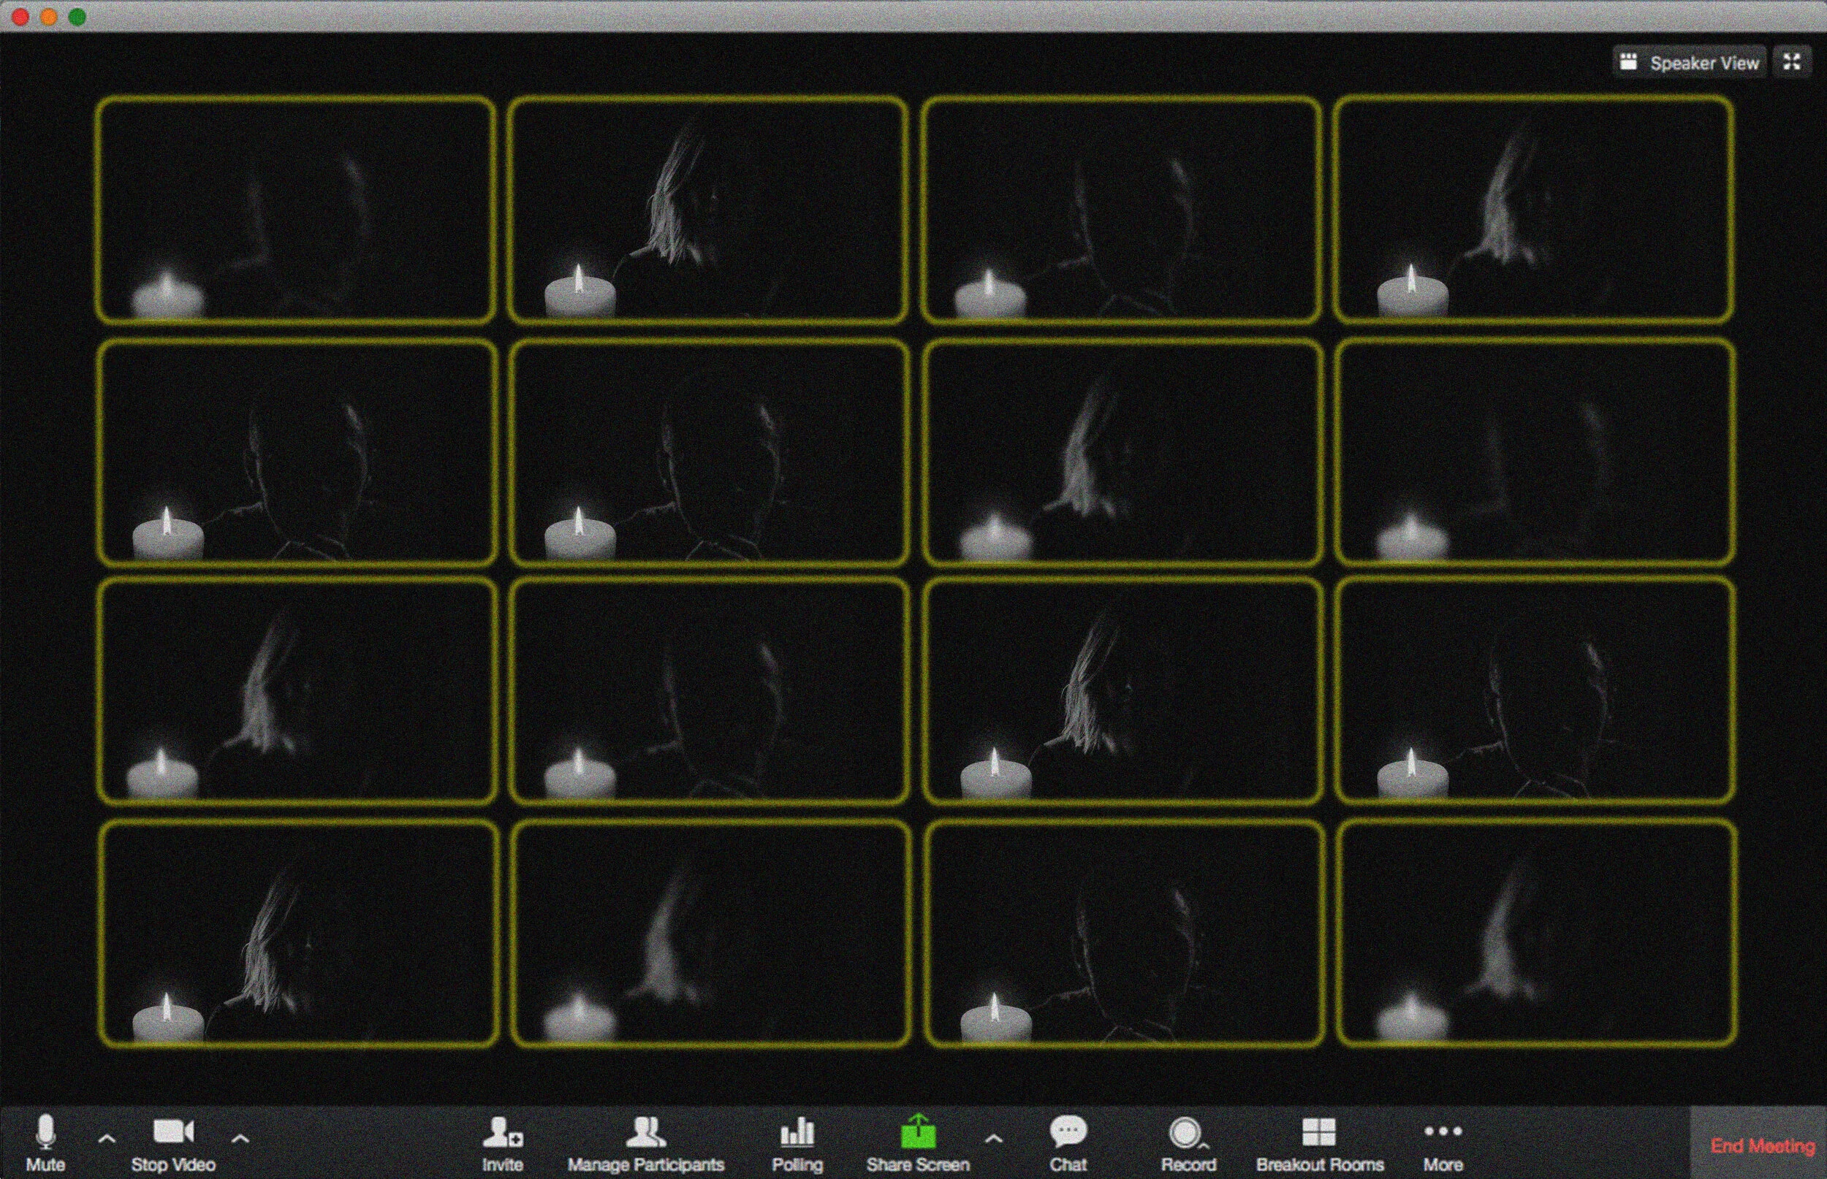Start Share Screen
The image size is (1827, 1179).
pos(918,1142)
